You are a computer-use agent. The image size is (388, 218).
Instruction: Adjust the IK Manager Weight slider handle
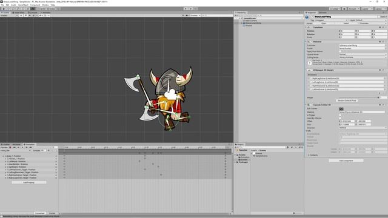378,97
